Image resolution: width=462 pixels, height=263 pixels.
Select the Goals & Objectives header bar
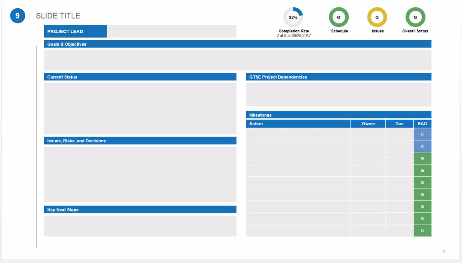click(237, 44)
